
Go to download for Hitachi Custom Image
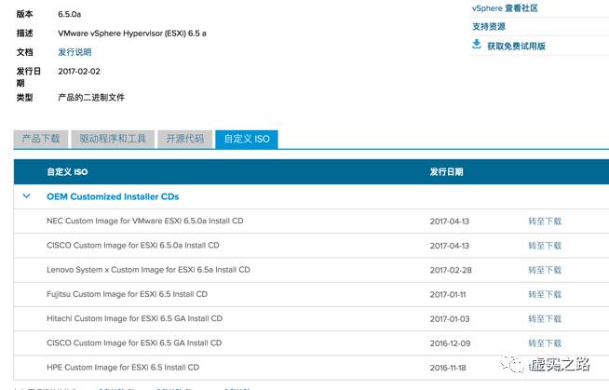coord(545,319)
